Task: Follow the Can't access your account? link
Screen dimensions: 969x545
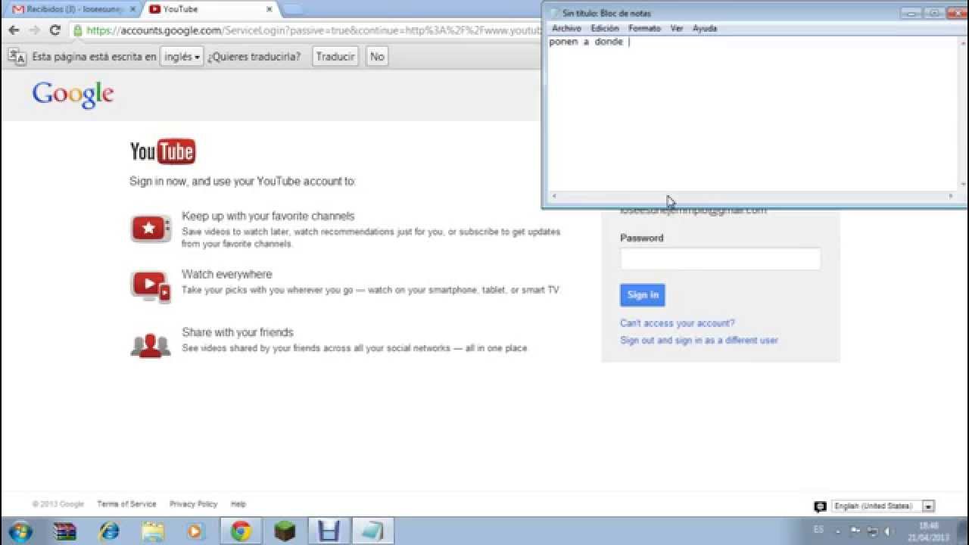Action: pyautogui.click(x=678, y=323)
